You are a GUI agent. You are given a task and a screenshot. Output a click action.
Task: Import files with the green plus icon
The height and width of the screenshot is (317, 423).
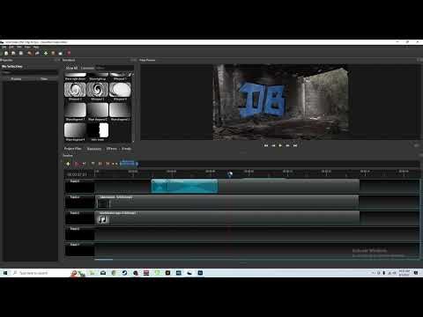(46, 53)
